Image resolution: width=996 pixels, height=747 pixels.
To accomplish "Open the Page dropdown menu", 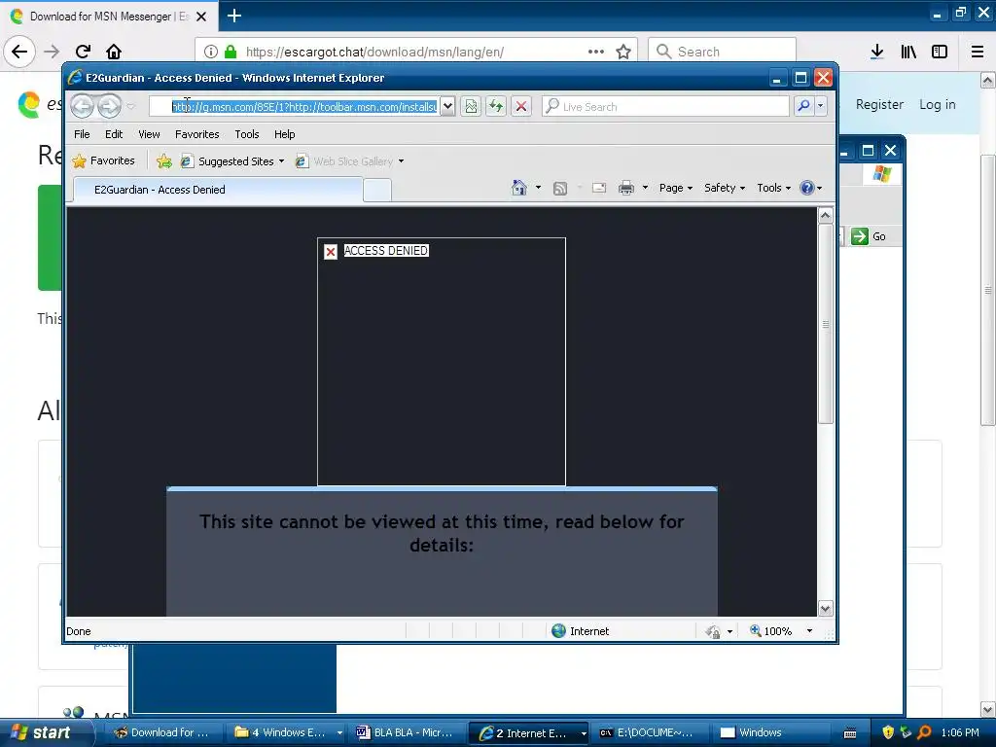I will point(675,188).
